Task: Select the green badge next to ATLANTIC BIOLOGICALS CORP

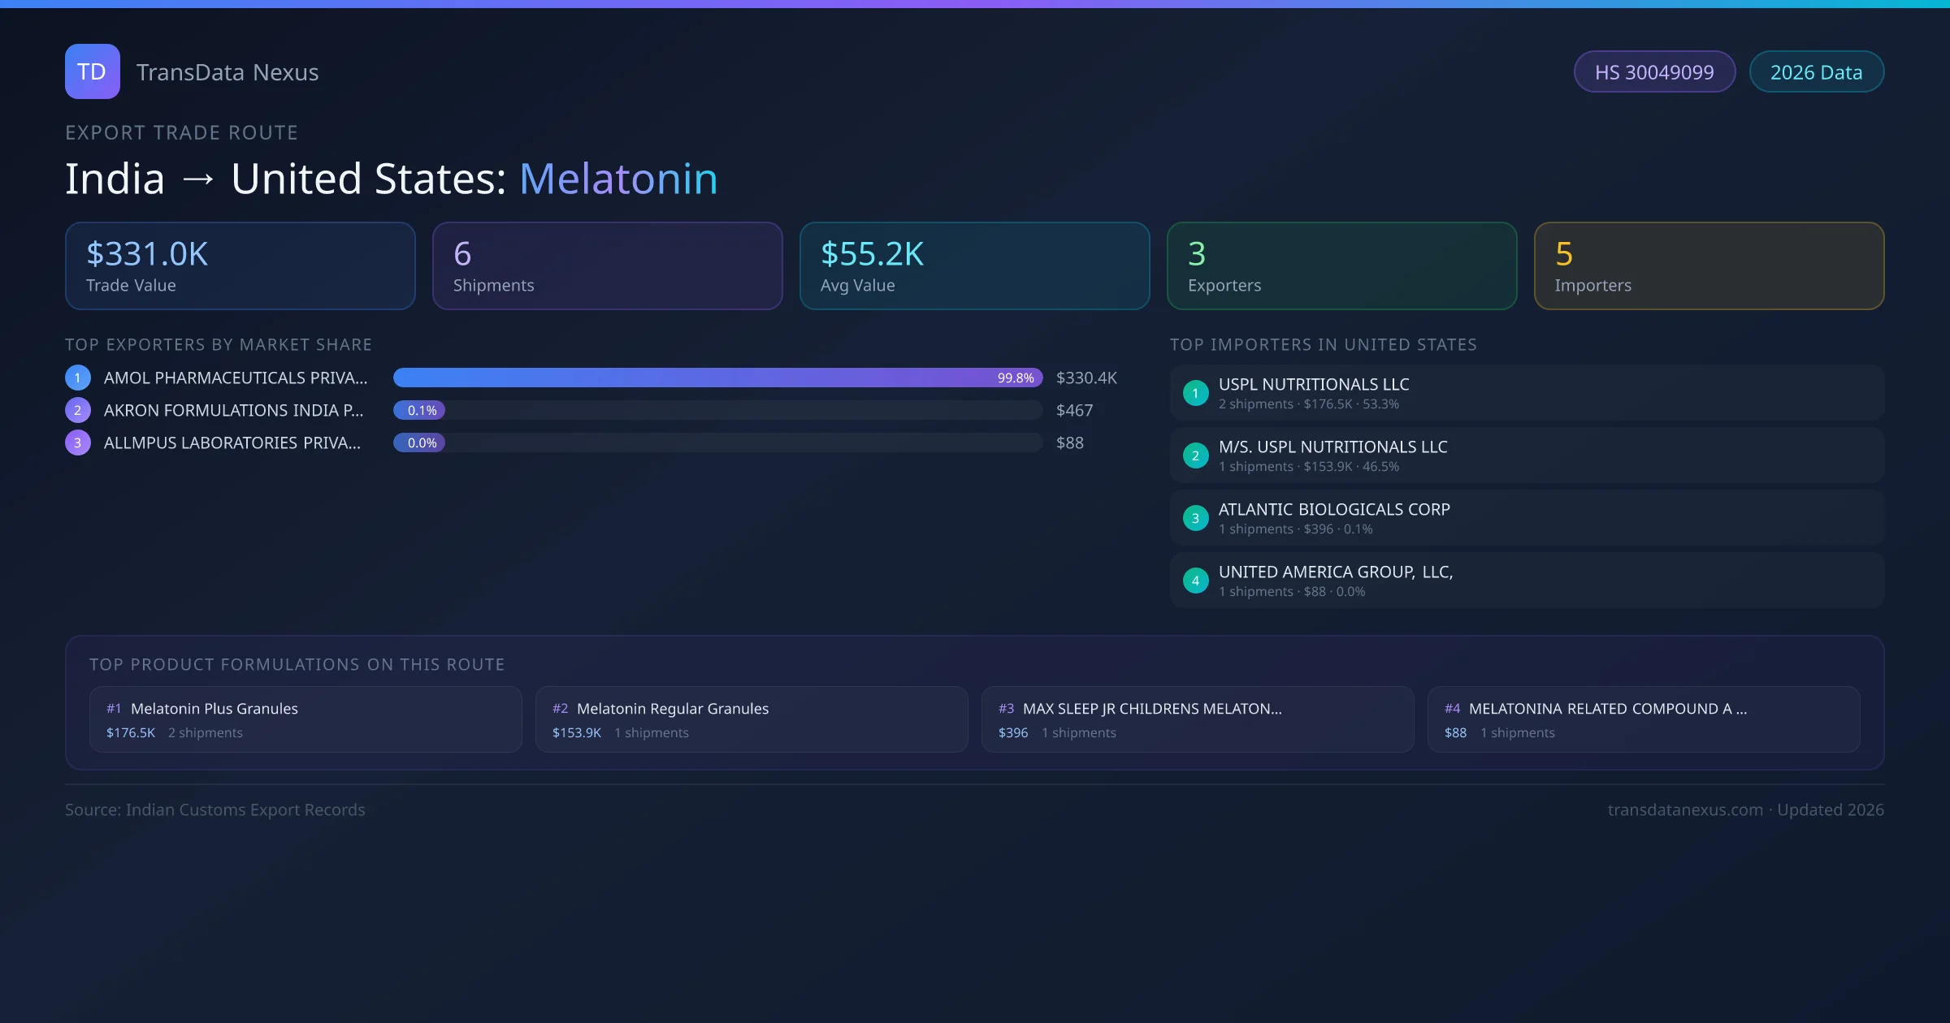Action: [x=1195, y=518]
